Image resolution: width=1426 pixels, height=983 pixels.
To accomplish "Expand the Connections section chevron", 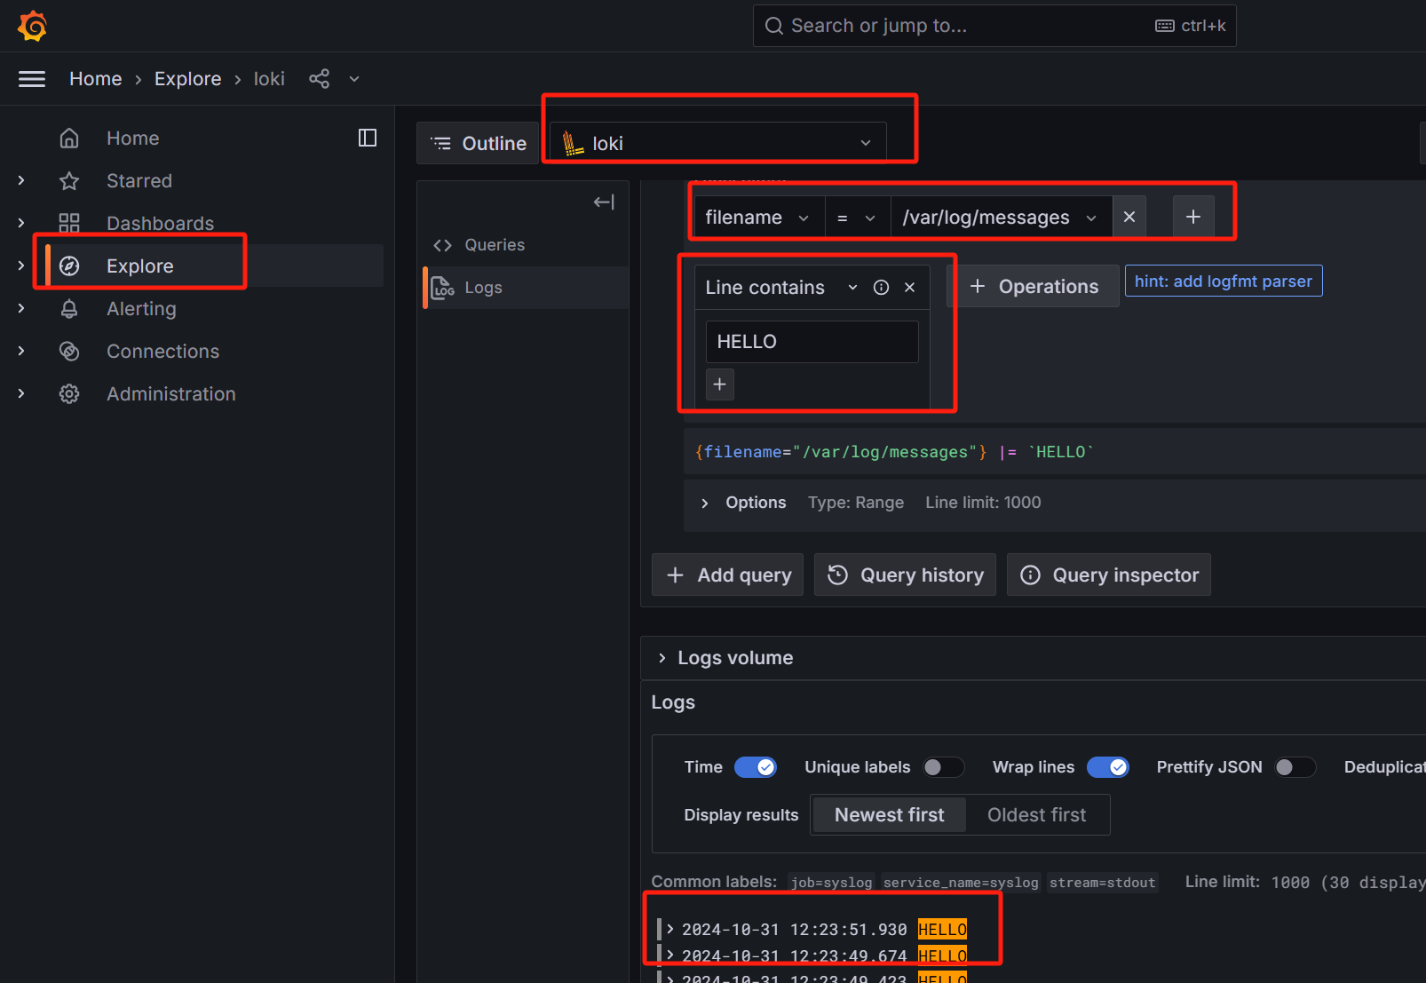I will (21, 352).
